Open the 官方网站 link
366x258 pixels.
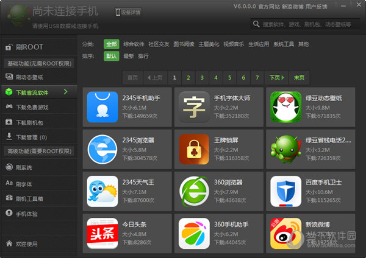[269, 7]
